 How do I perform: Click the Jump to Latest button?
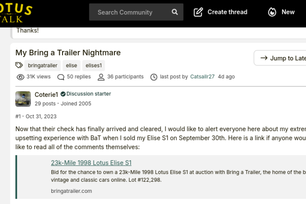[x=280, y=58]
